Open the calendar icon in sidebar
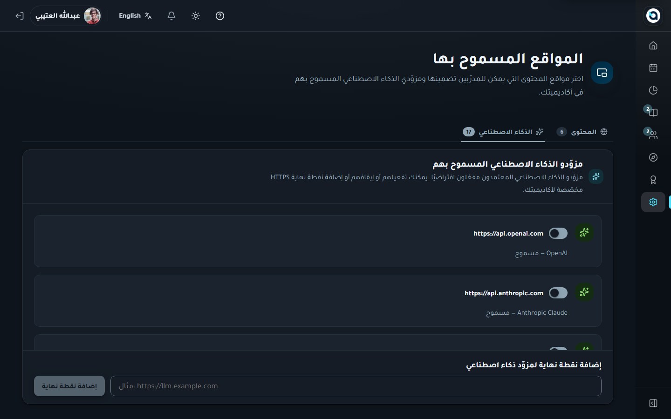Screen dimensions: 671x419 (653, 68)
